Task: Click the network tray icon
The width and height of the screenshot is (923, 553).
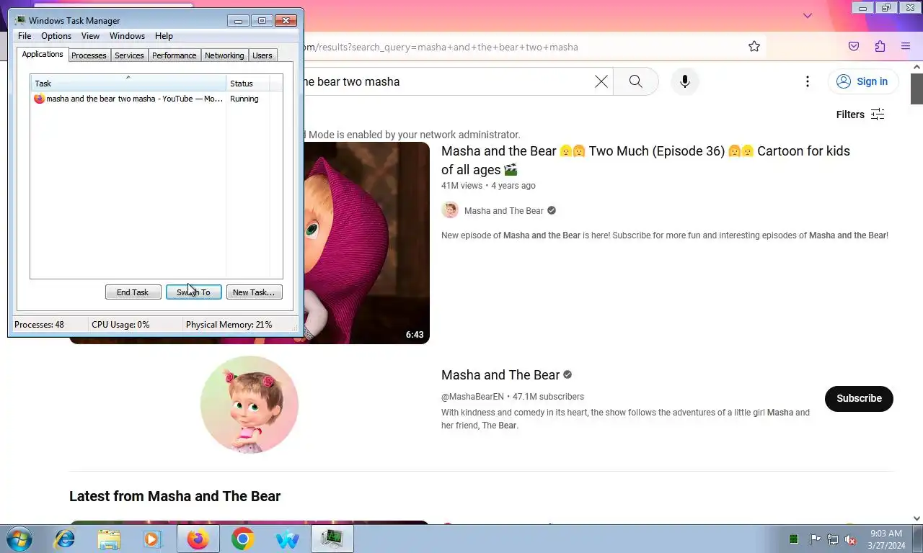Action: 833,539
